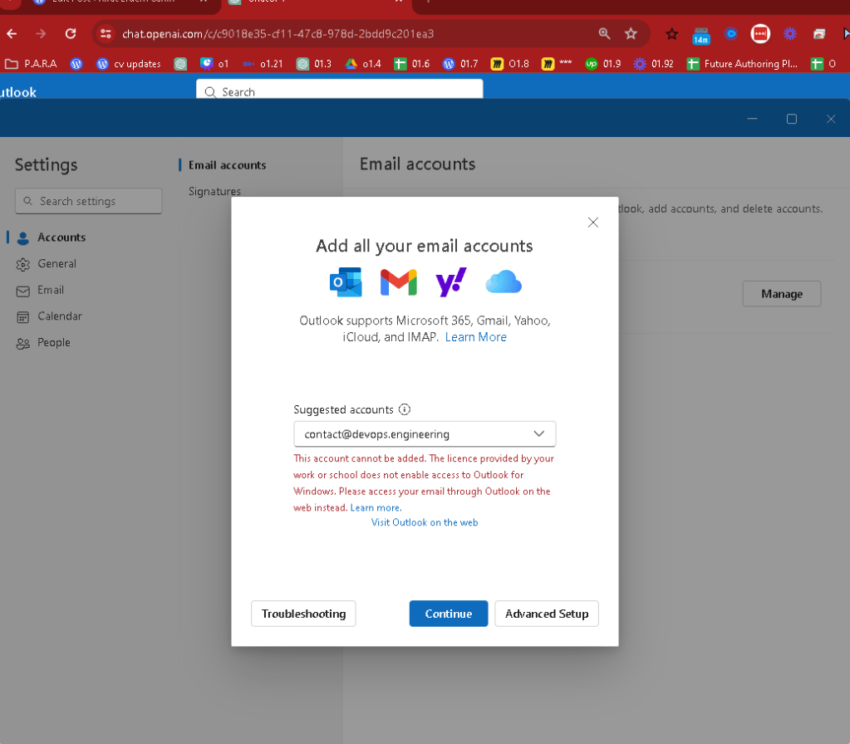The image size is (850, 744).
Task: Maximize the Outlook settings window
Action: [x=792, y=119]
